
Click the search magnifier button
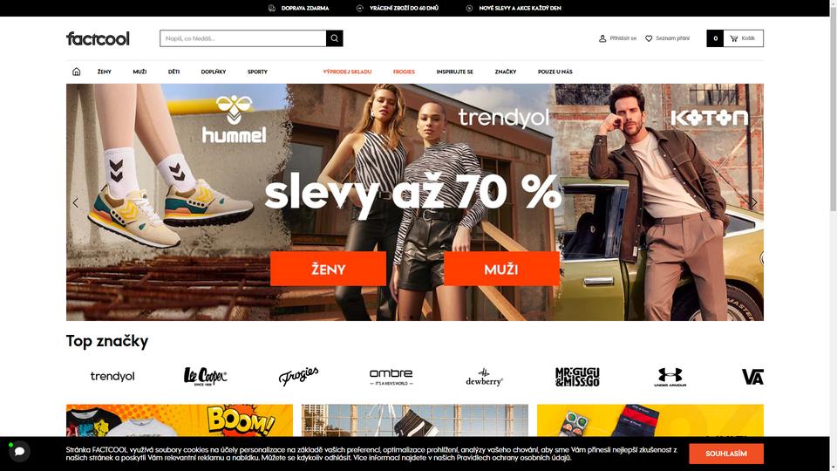(334, 38)
